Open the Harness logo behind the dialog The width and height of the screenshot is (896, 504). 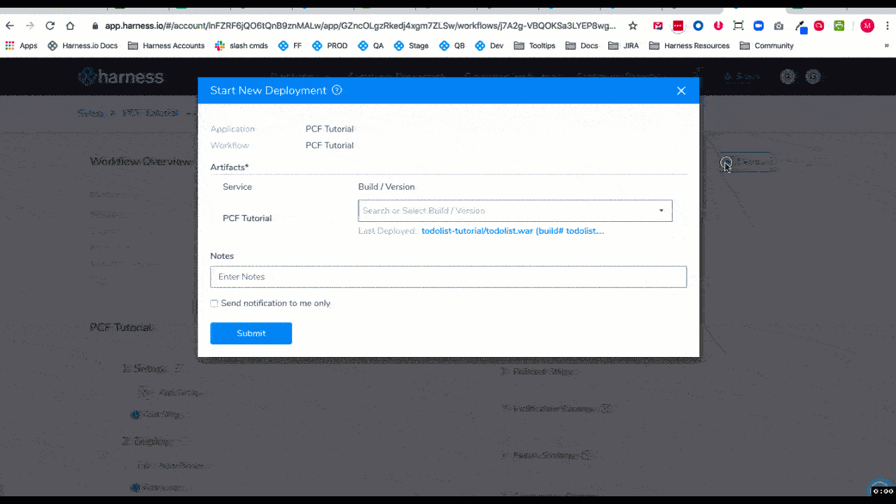point(121,76)
